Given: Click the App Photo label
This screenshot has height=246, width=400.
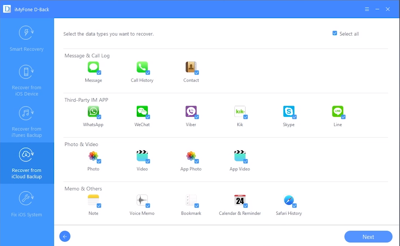Looking at the screenshot, I should [191, 169].
